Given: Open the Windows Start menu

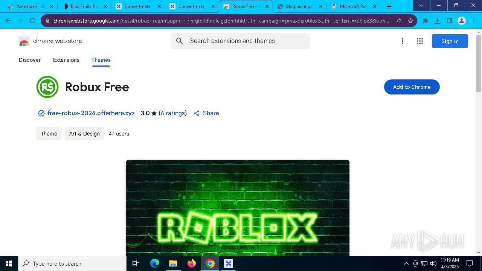Looking at the screenshot, I should pyautogui.click(x=9, y=263).
